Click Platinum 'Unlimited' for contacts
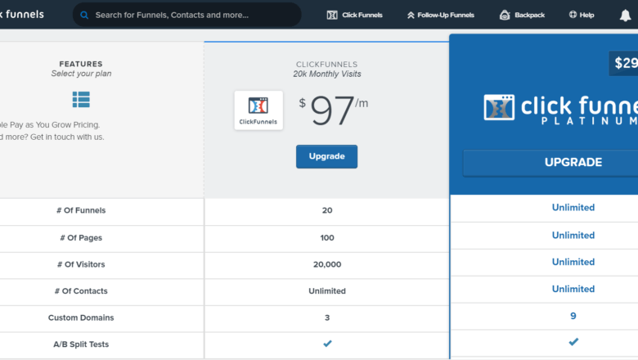This screenshot has height=360, width=638. pos(573,289)
